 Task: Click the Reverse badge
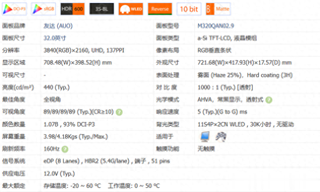[x=160, y=9]
